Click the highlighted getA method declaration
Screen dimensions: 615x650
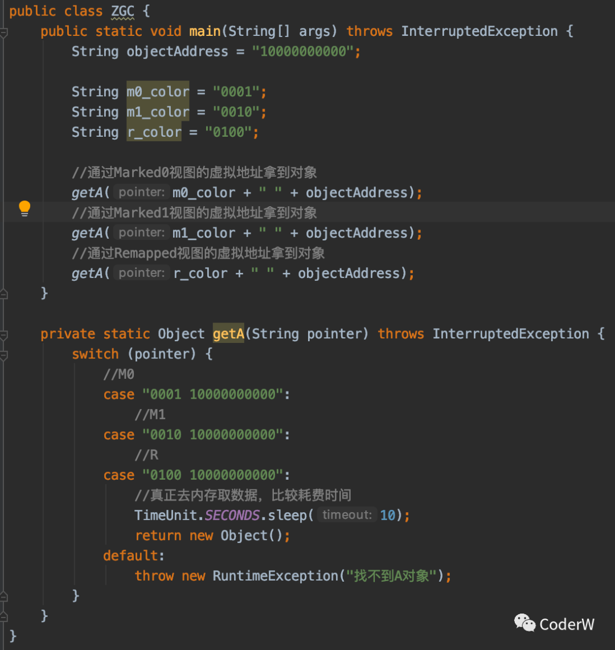228,333
